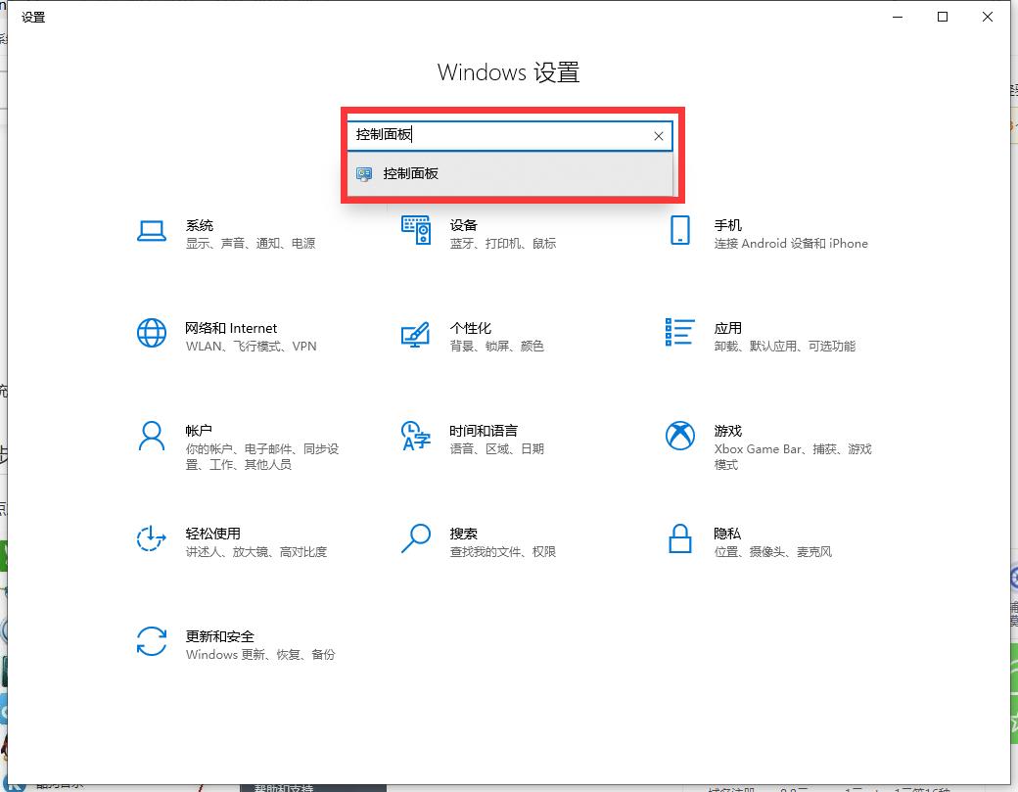Click the 个性化 (Personalization) paintbrush icon
The image size is (1018, 792).
(x=416, y=334)
